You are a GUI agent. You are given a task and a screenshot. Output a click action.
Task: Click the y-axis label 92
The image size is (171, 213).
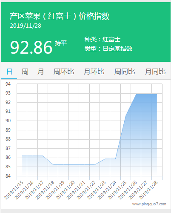(8, 102)
